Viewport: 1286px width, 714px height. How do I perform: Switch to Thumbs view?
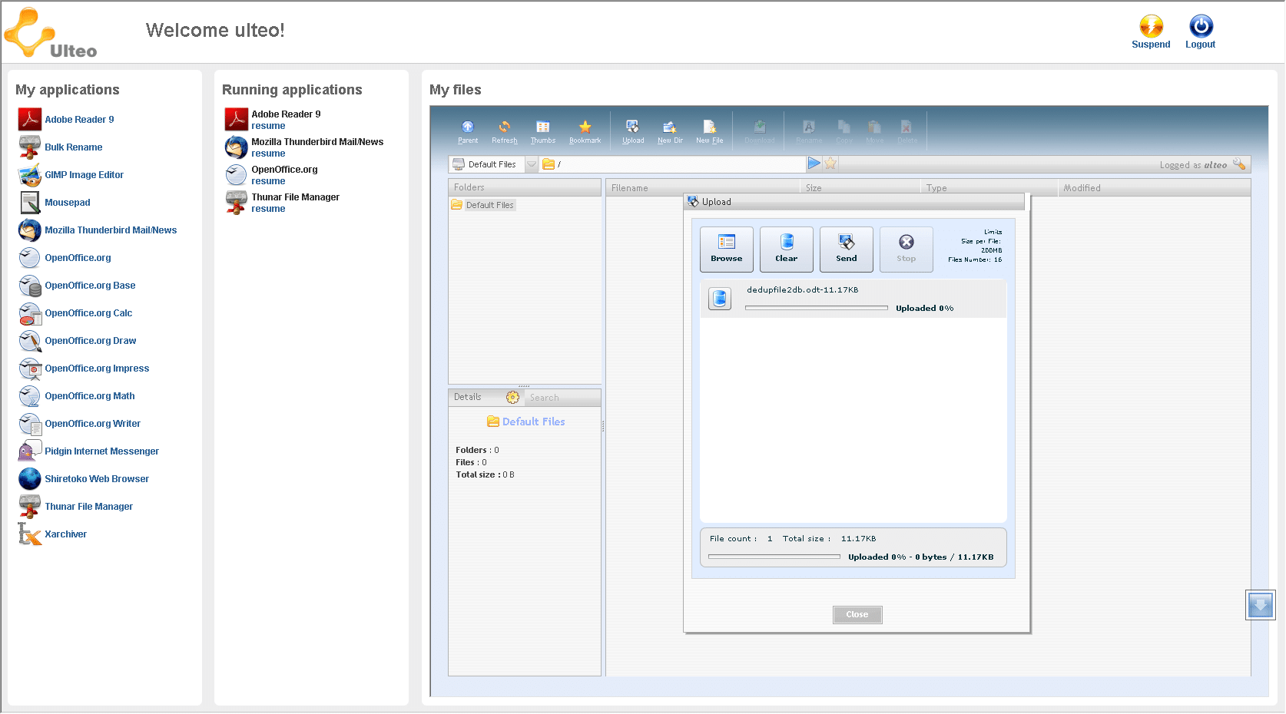pyautogui.click(x=543, y=131)
